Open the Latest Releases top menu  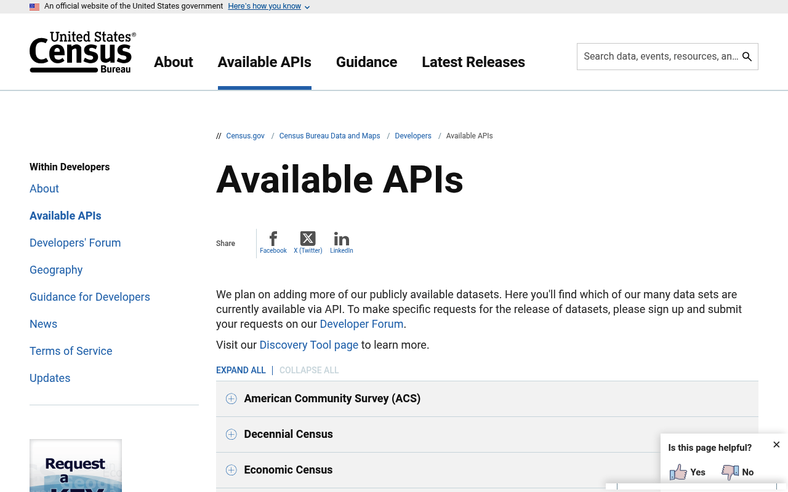(473, 62)
